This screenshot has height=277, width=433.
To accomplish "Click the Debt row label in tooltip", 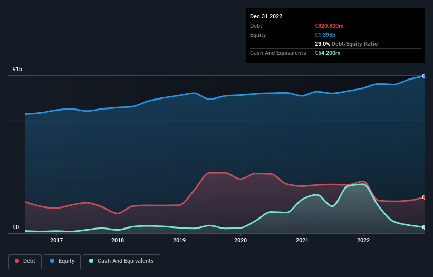I will (x=256, y=26).
